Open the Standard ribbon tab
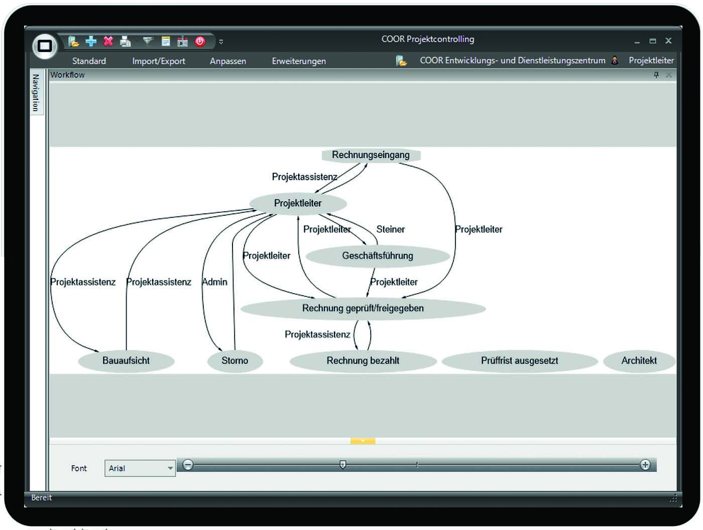The image size is (703, 530). (x=89, y=61)
